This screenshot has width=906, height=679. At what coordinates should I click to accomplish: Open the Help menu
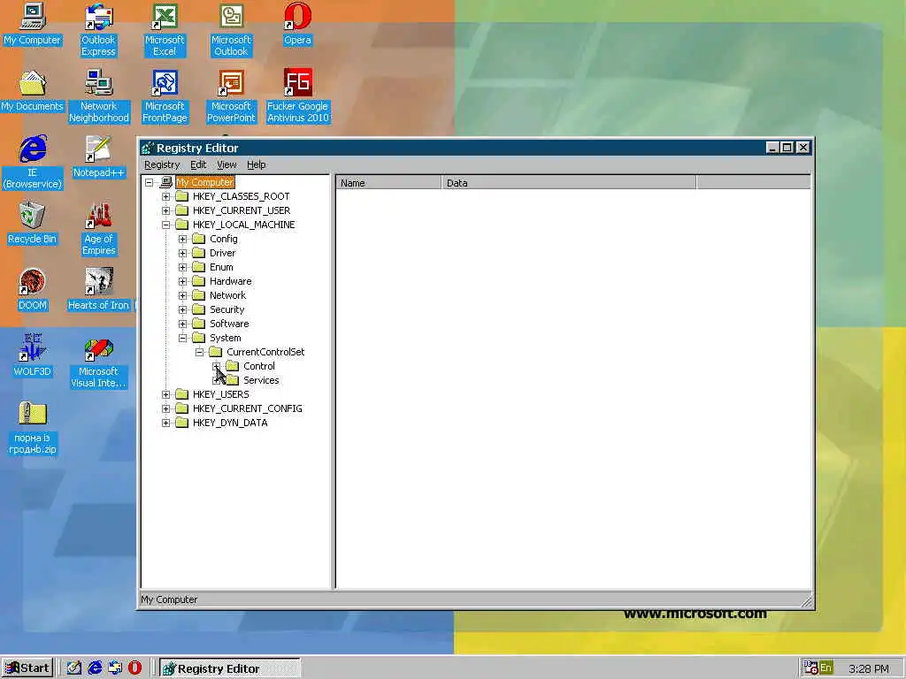click(256, 164)
